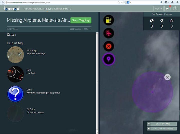
Task: Click the left panel vertical scrollbar
Action: 97,81
